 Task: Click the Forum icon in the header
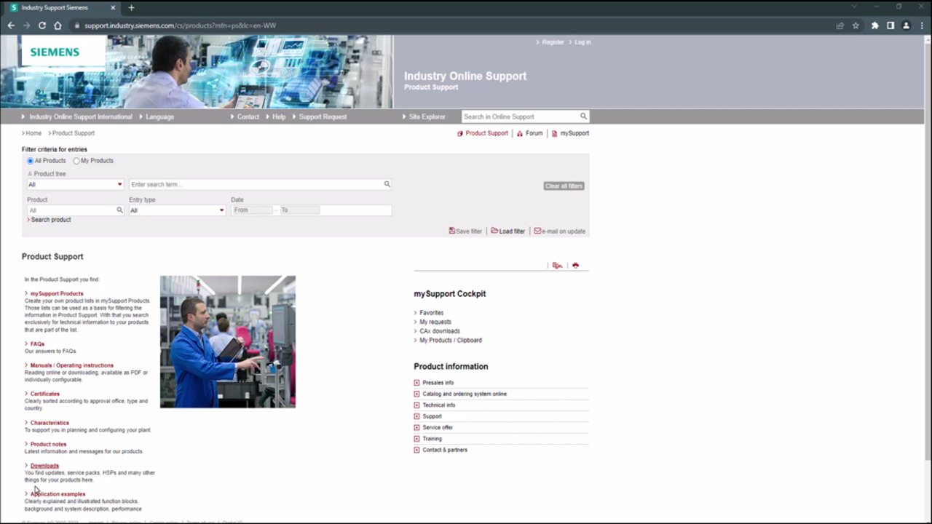tap(520, 133)
